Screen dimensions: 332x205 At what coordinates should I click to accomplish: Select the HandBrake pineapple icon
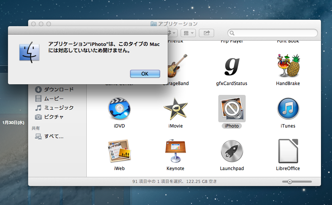click(x=288, y=66)
